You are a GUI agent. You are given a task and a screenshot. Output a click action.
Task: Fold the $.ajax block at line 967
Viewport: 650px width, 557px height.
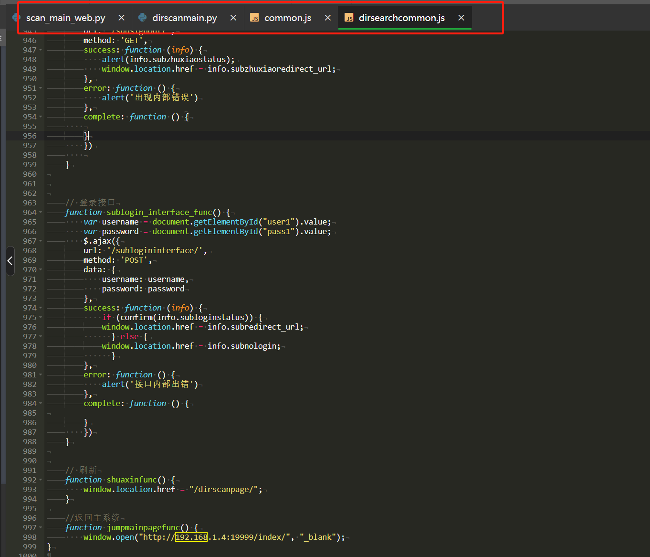41,241
